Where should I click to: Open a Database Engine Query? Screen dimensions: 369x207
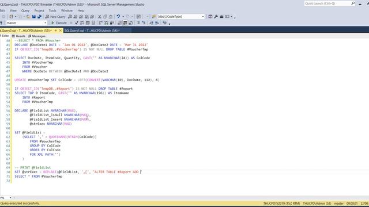(x=70, y=17)
